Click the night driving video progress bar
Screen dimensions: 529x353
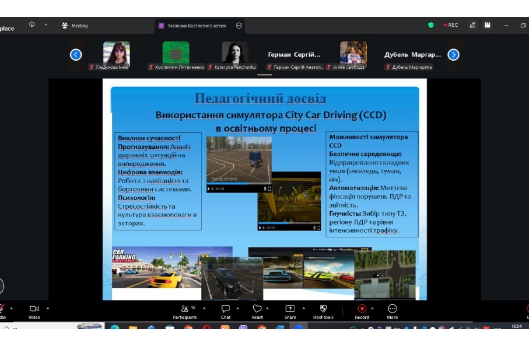point(289,223)
